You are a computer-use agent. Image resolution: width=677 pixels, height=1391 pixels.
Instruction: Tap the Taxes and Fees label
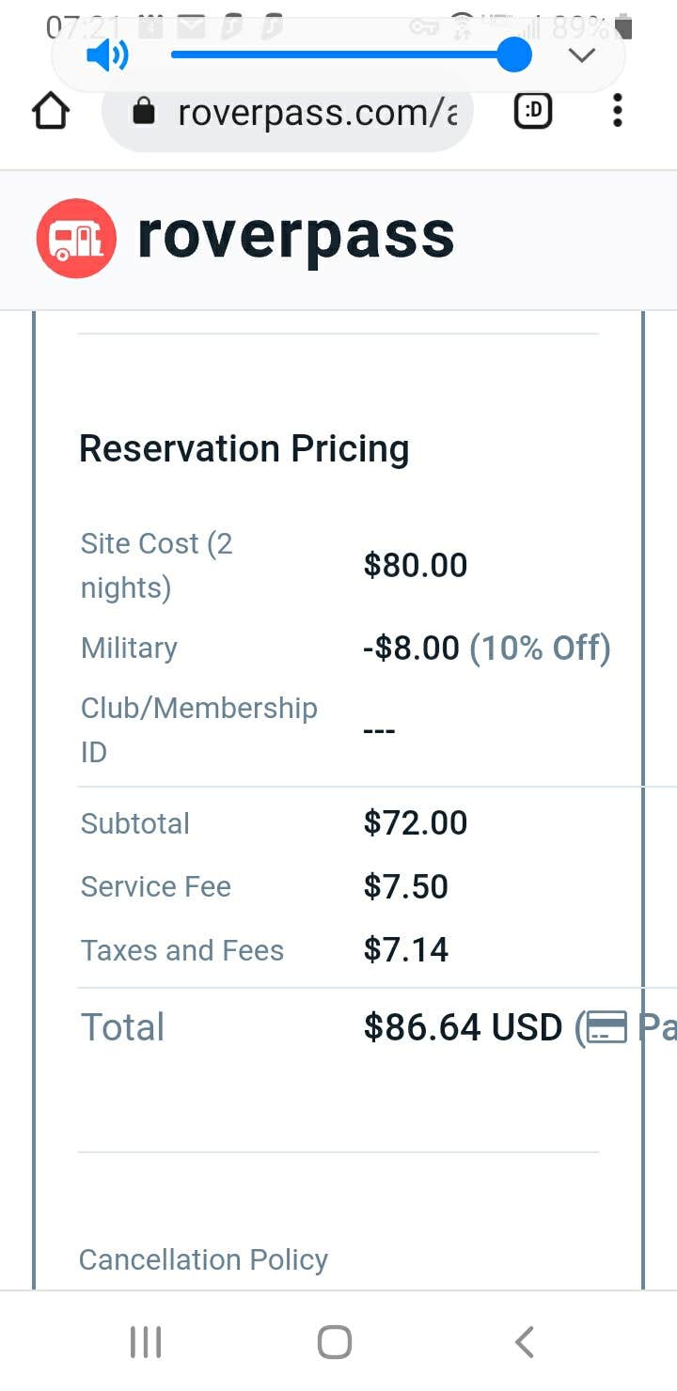(181, 950)
